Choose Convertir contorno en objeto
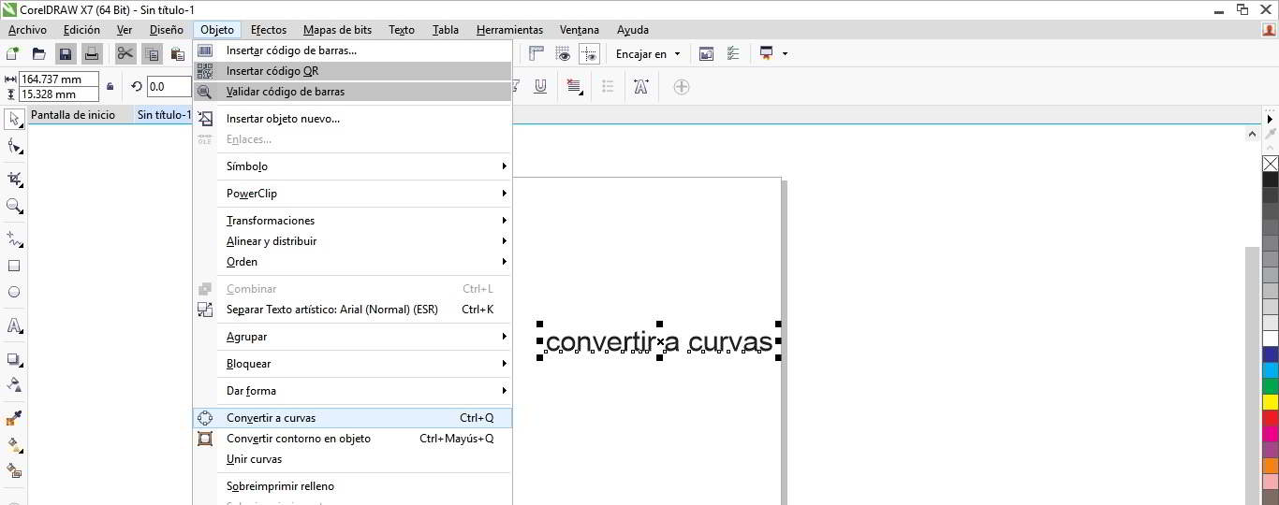The width and height of the screenshot is (1279, 505). (x=353, y=439)
